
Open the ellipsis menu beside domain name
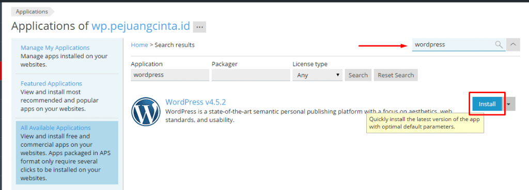point(199,27)
